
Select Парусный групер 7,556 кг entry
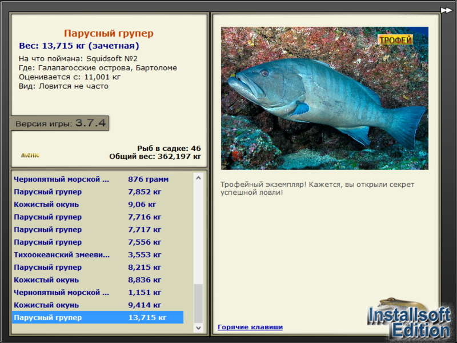98,242
